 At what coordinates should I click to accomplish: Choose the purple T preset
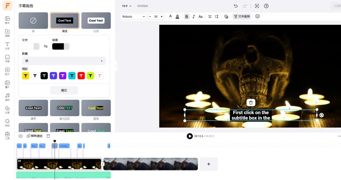(x=63, y=76)
